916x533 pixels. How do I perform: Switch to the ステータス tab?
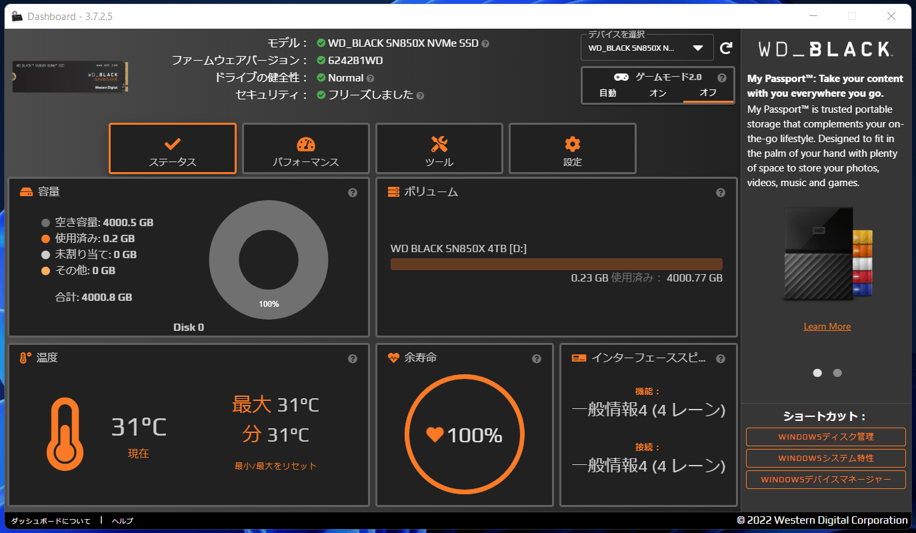pyautogui.click(x=173, y=148)
